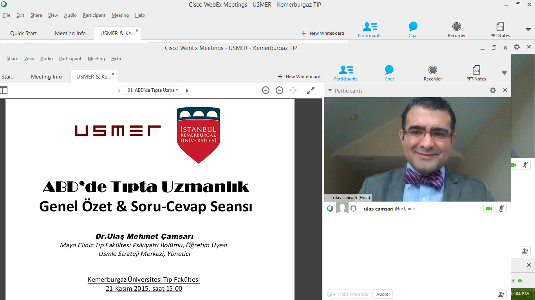Screen dimensions: 535x300
Task: Open Participant menu in outer window
Action: click(x=94, y=15)
